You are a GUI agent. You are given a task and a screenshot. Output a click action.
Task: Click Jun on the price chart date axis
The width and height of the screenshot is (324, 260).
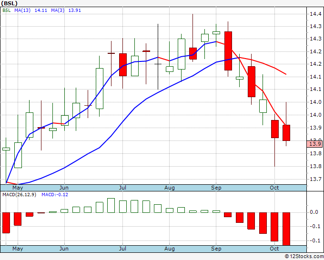coord(64,188)
